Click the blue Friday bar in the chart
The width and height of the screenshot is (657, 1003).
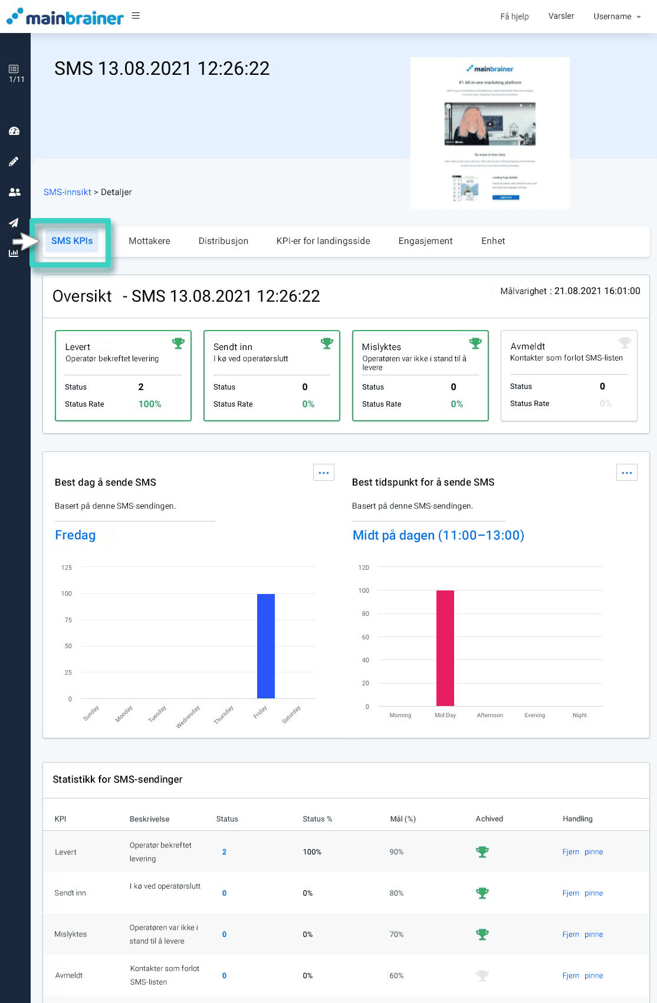point(266,646)
